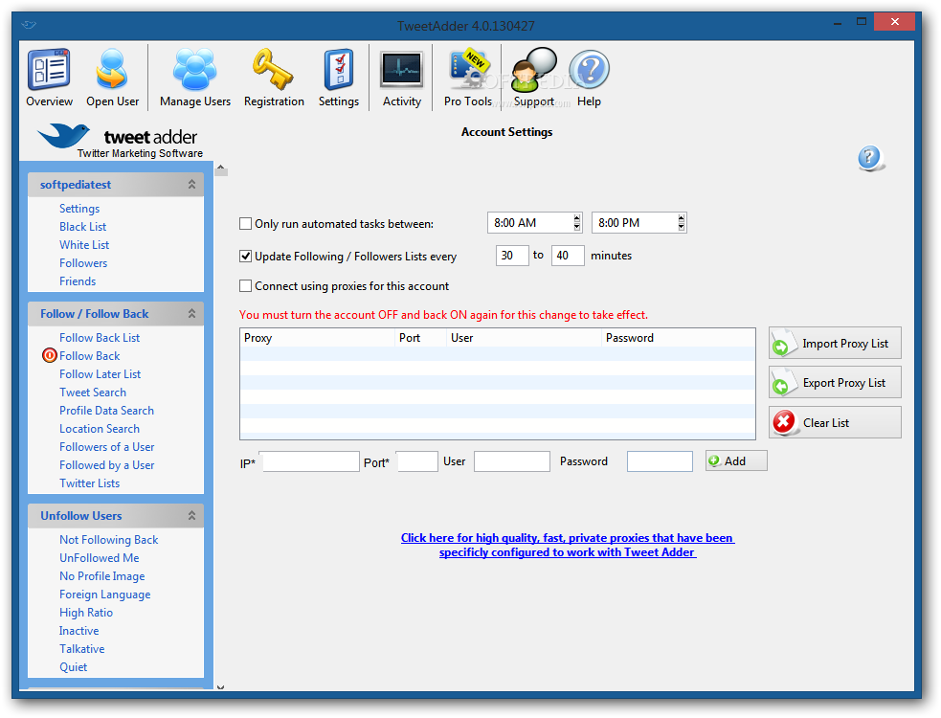Image resolution: width=941 pixels, height=718 pixels.
Task: Click the app icon in title bar
Action: click(28, 25)
